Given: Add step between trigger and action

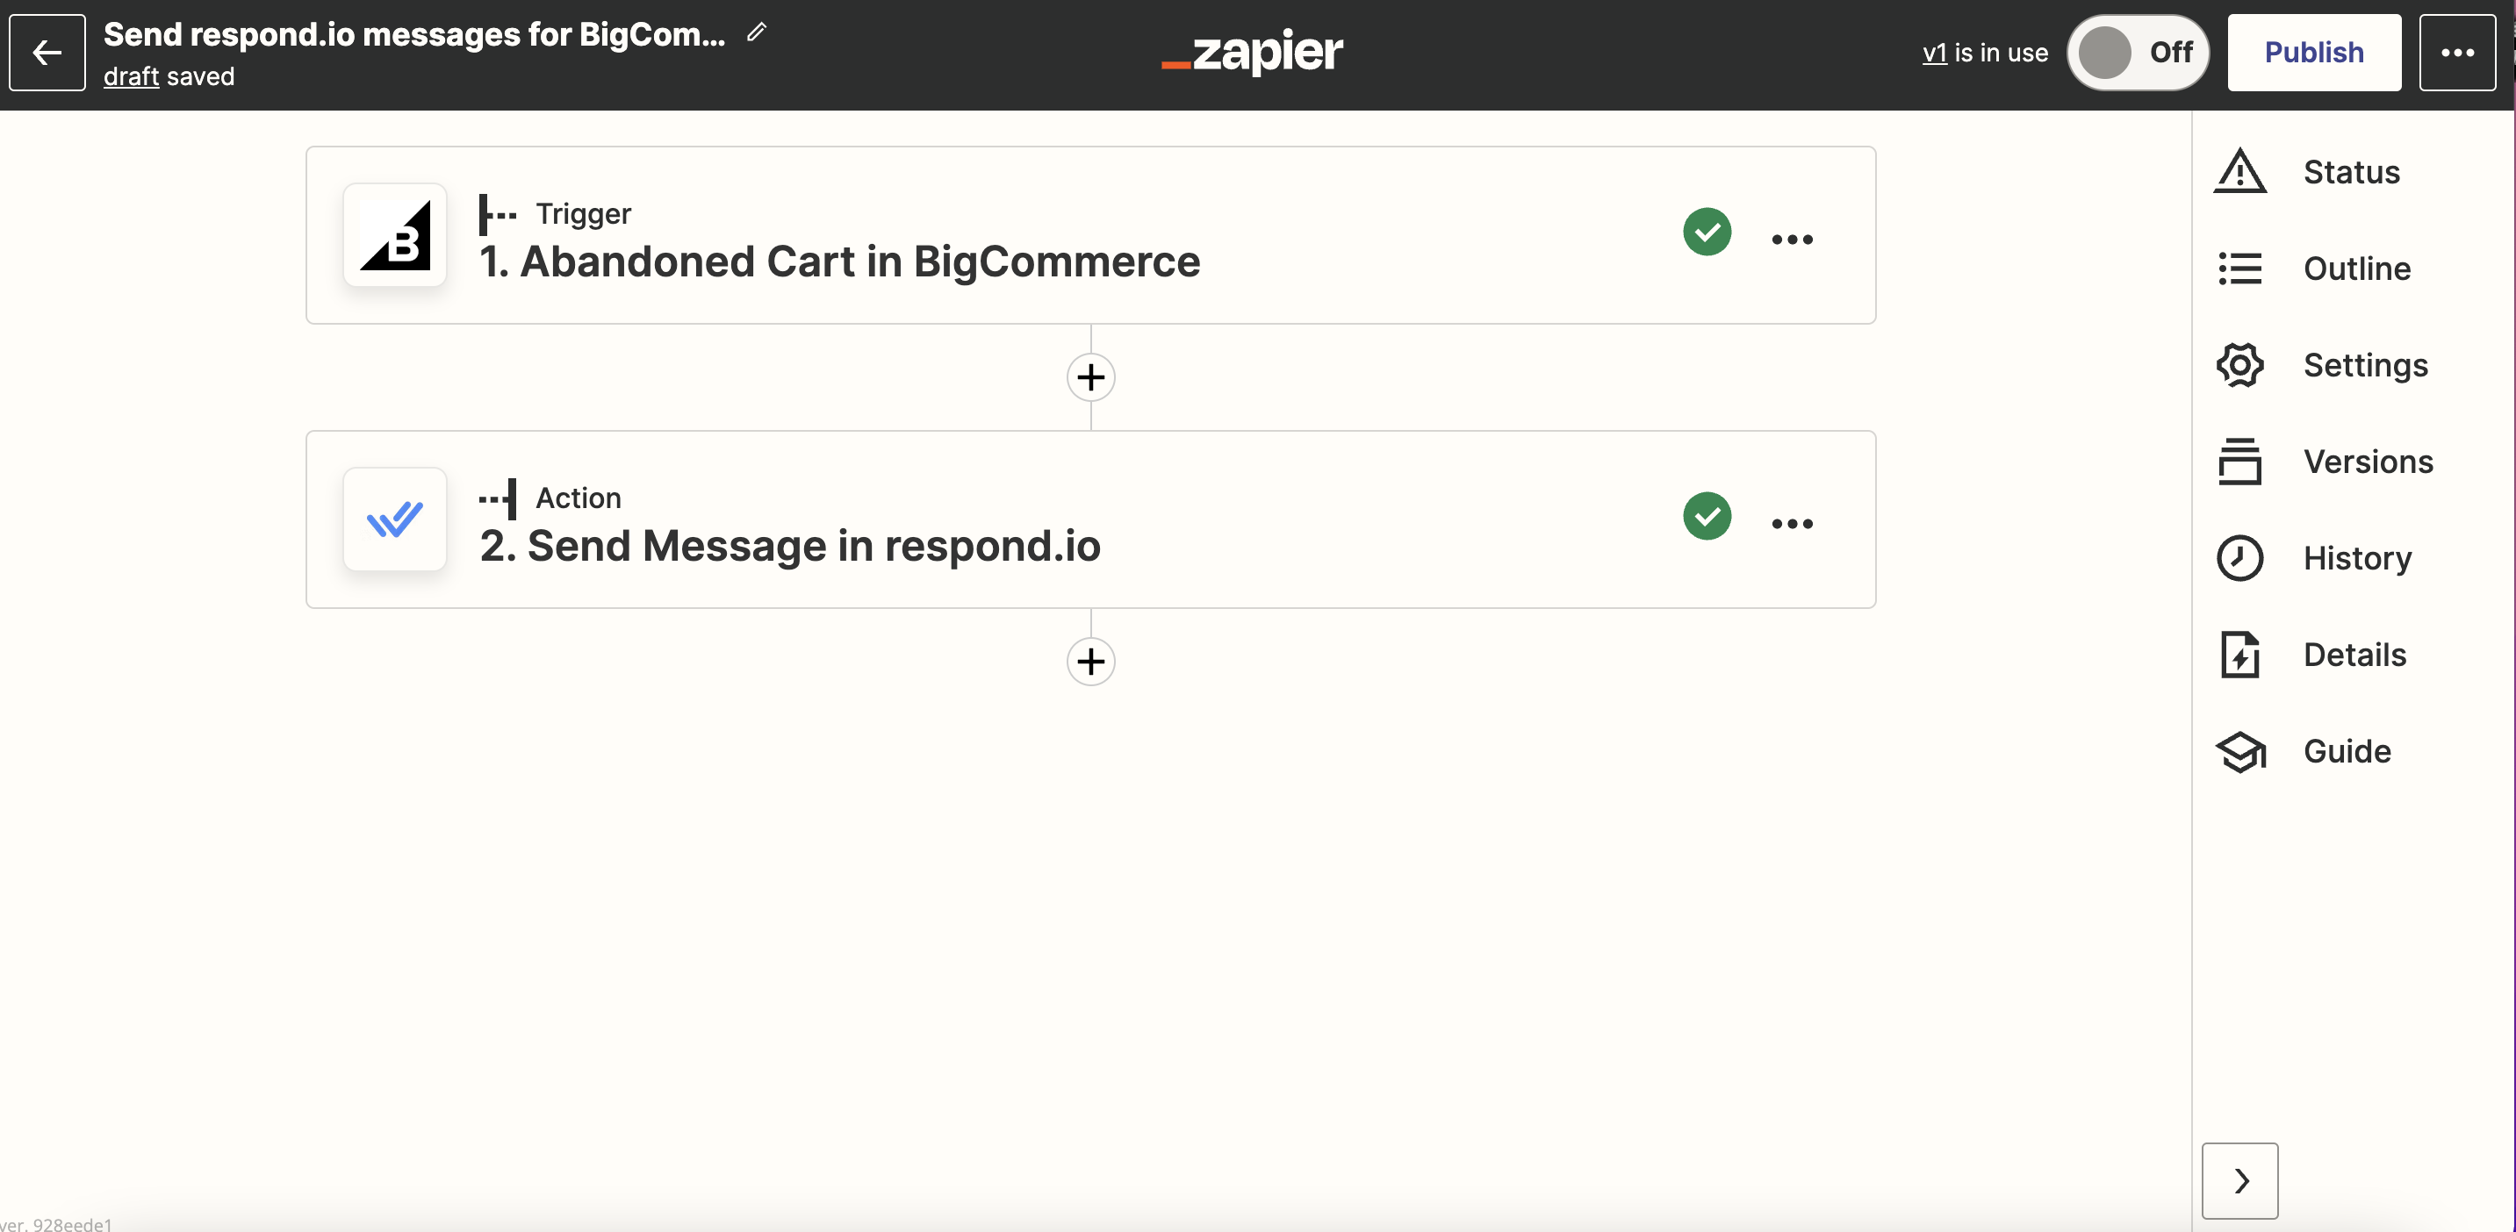Looking at the screenshot, I should point(1091,376).
